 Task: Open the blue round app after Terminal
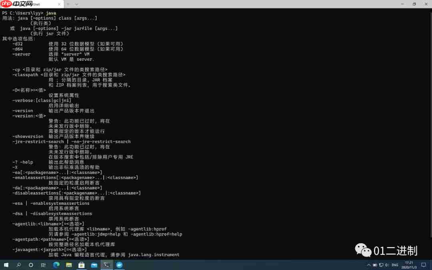click(x=119, y=265)
